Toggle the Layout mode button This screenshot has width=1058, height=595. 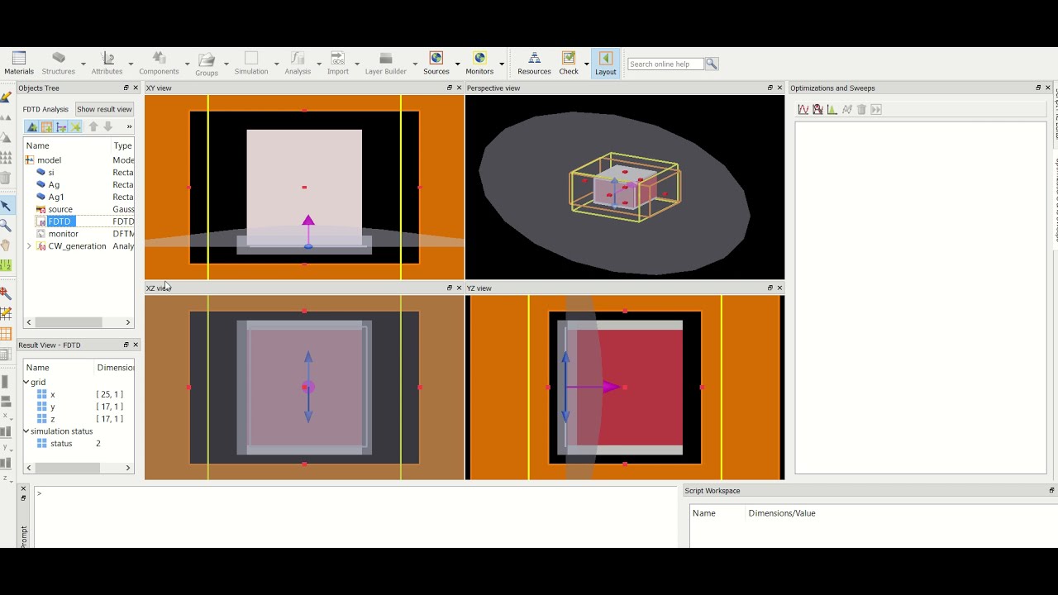(606, 63)
